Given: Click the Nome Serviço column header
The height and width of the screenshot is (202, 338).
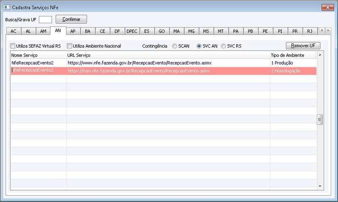Looking at the screenshot, I should point(38,55).
